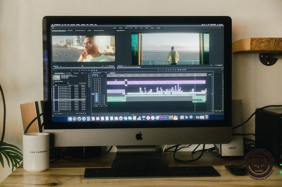Open Program monitor zoom level dropdown
The width and height of the screenshot is (282, 187).
point(127,66)
